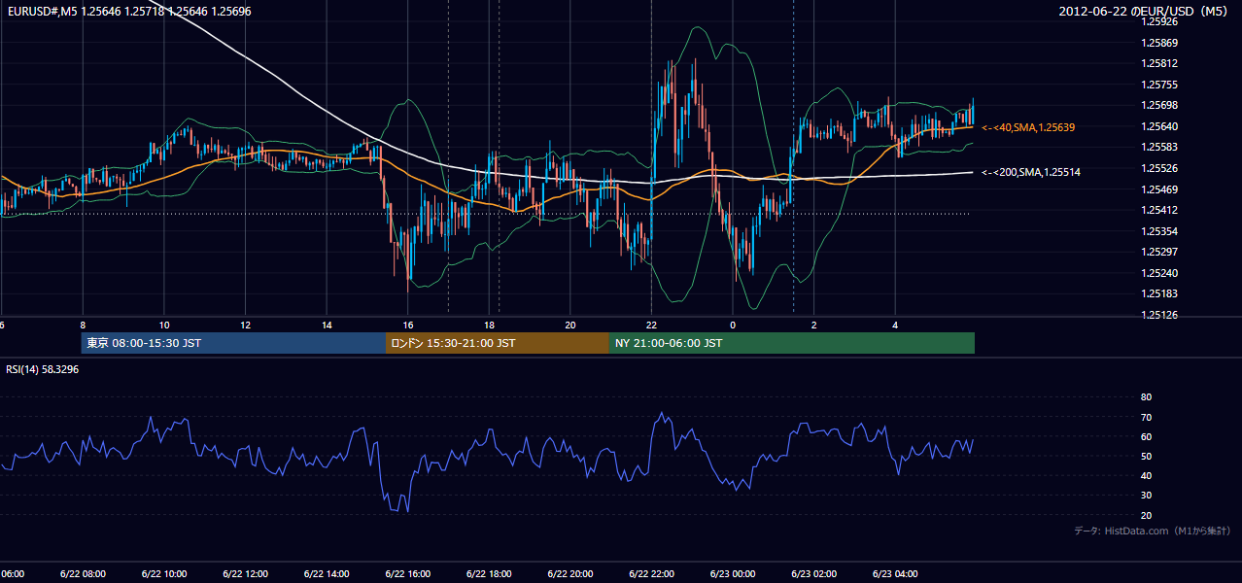The width and height of the screenshot is (1242, 583).
Task: Click price axis value 1.25640
Action: (1160, 126)
